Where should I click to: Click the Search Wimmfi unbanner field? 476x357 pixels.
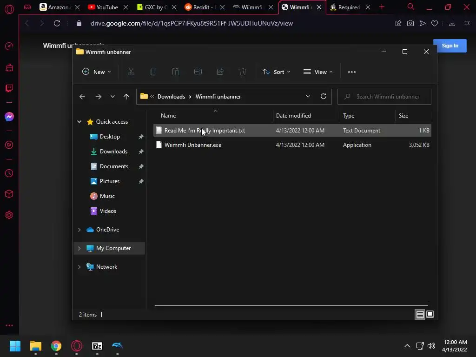coord(384,97)
